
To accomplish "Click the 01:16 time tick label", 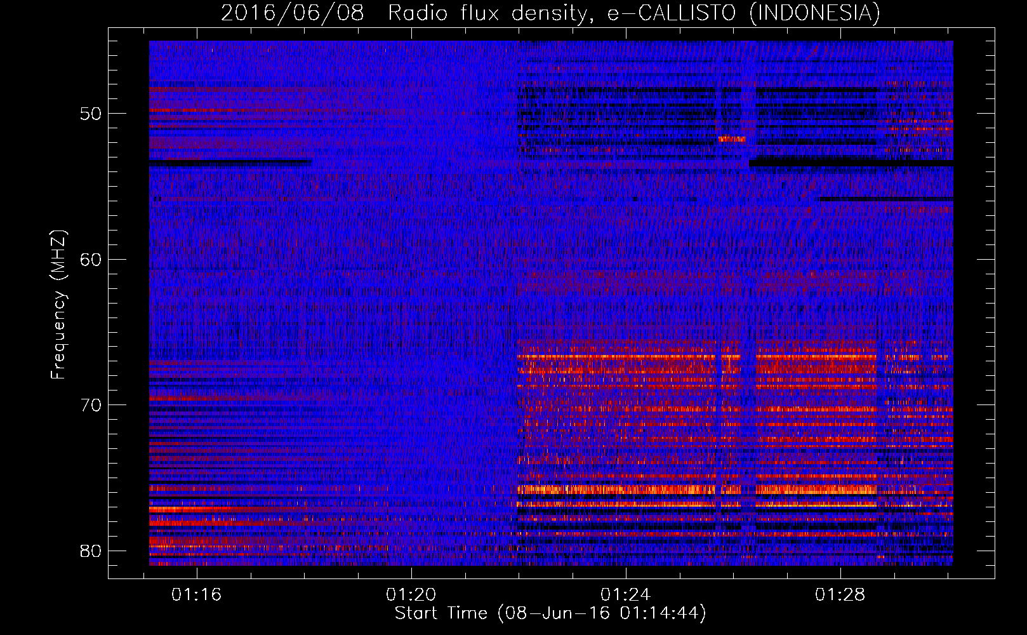I will 197,594.
